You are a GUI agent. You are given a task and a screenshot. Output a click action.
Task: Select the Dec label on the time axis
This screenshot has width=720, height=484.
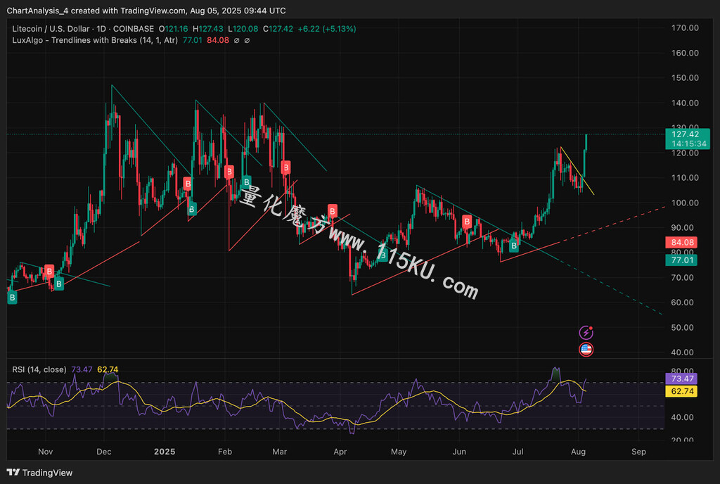104,452
